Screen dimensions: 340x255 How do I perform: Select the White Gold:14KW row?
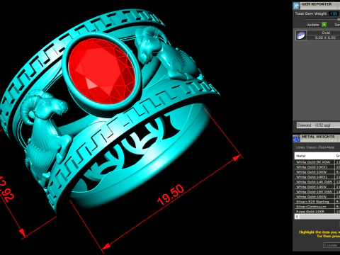314,187
